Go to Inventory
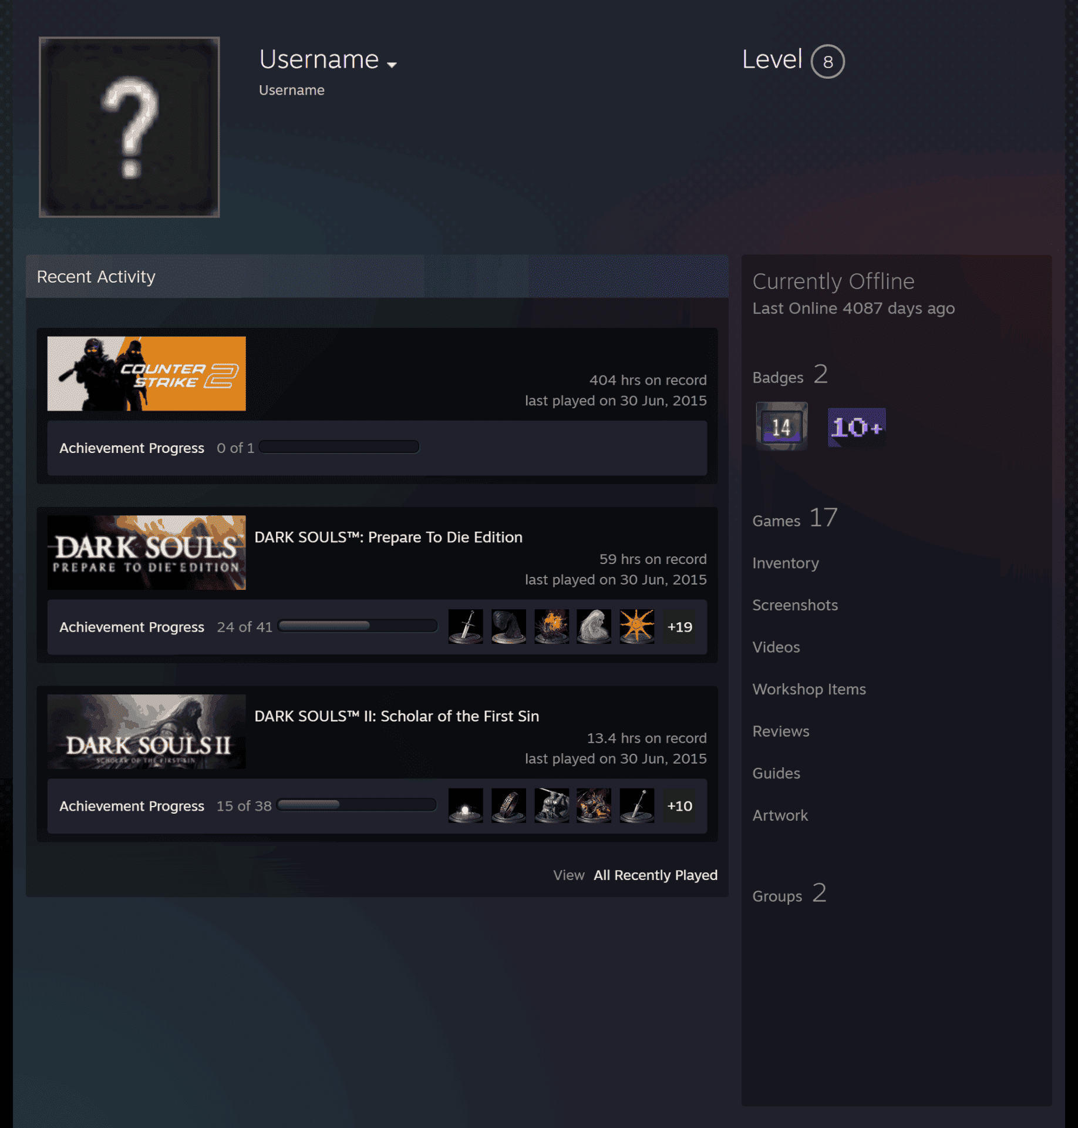This screenshot has width=1078, height=1128. click(x=786, y=563)
